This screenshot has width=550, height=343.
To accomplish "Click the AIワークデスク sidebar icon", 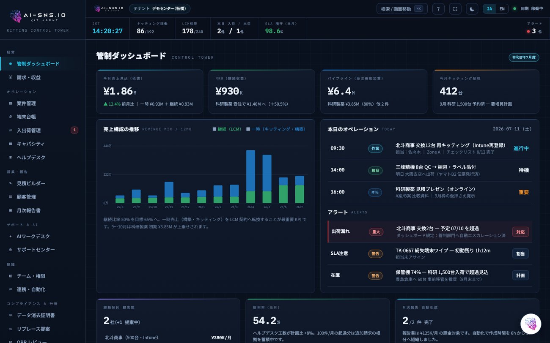I will click(11, 236).
